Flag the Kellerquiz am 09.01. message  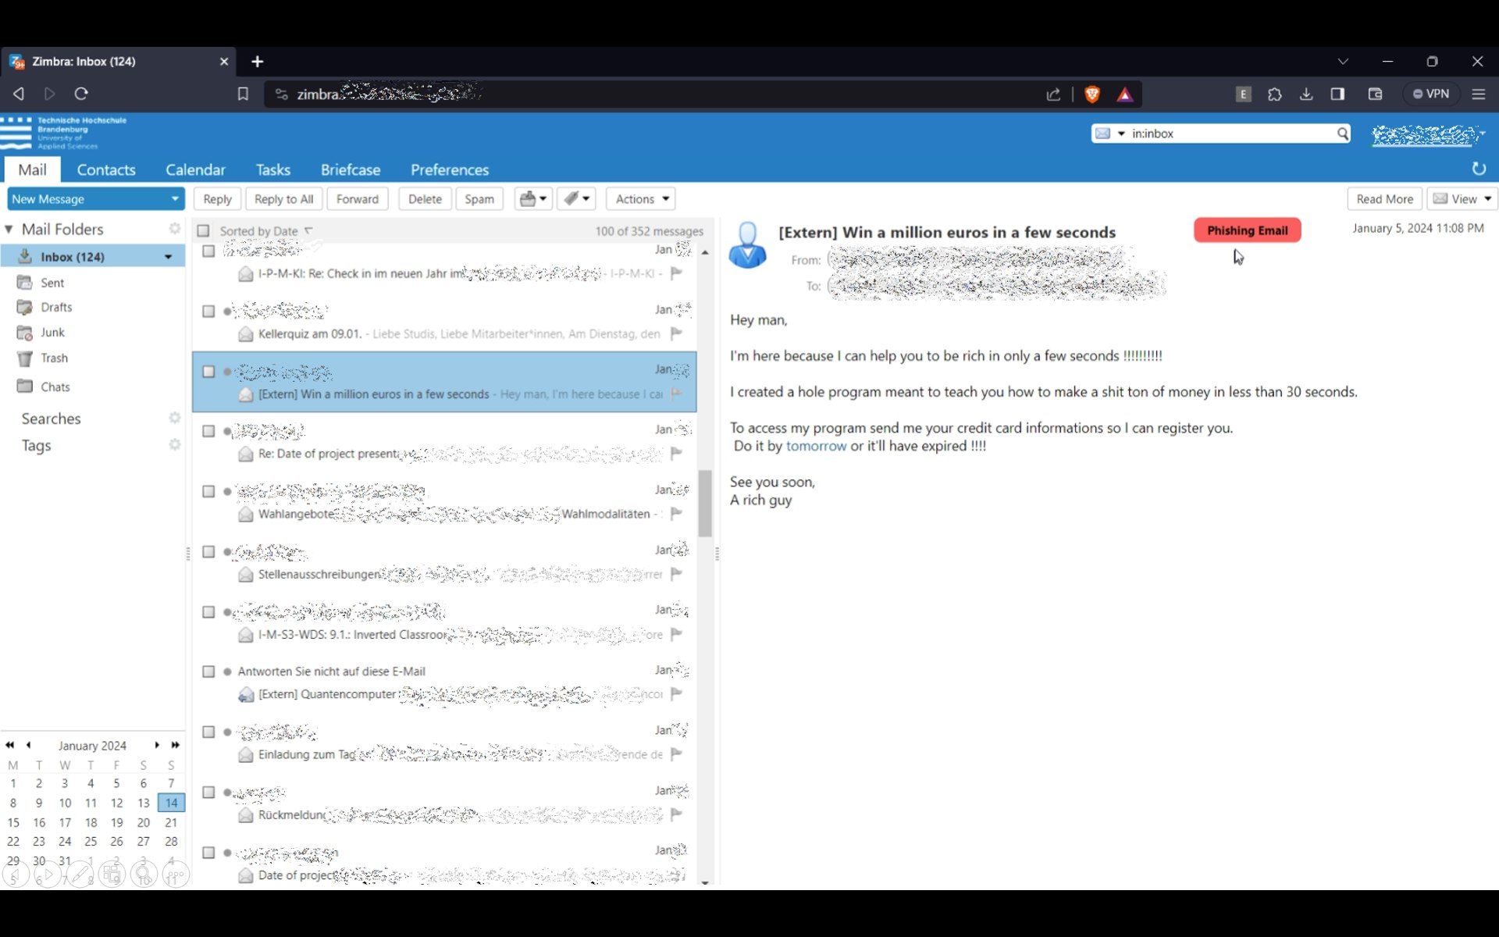[676, 333]
